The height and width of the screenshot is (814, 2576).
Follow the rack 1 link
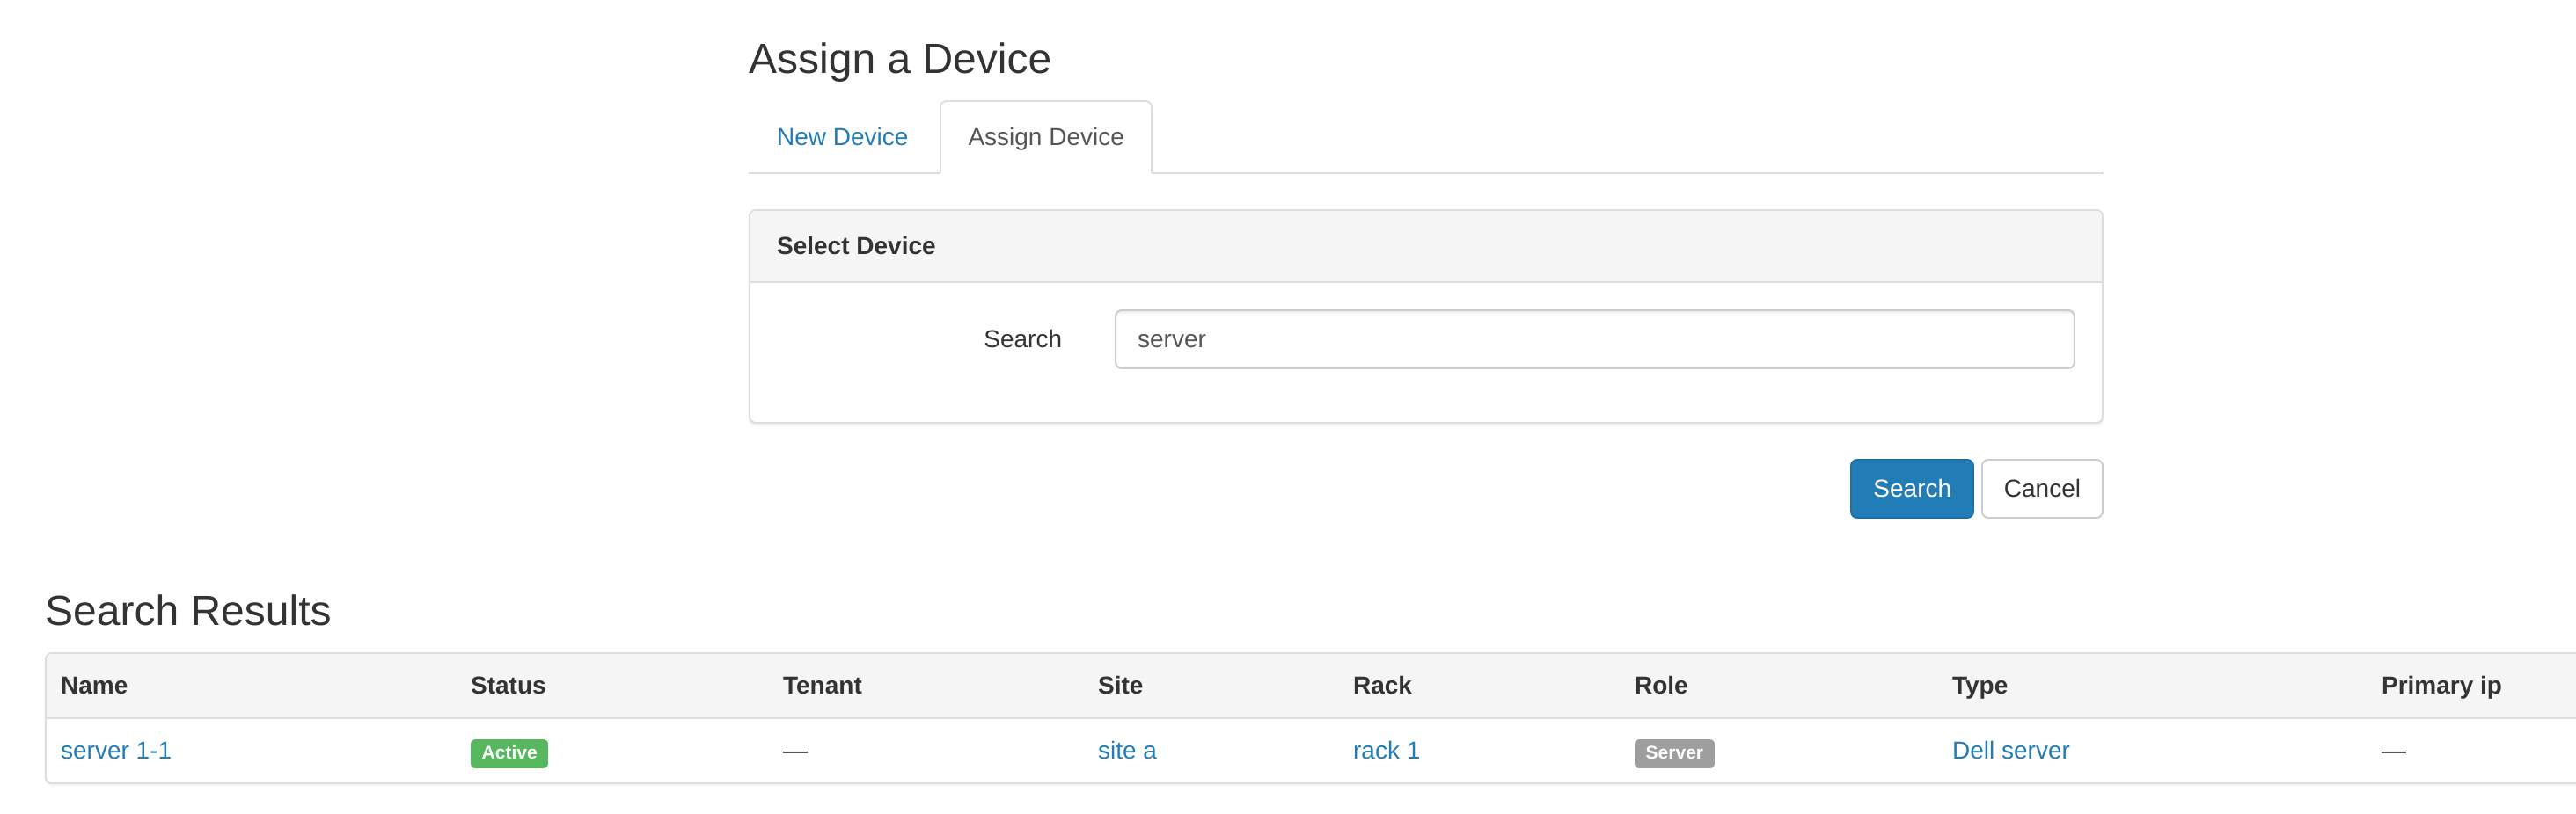(x=1385, y=750)
